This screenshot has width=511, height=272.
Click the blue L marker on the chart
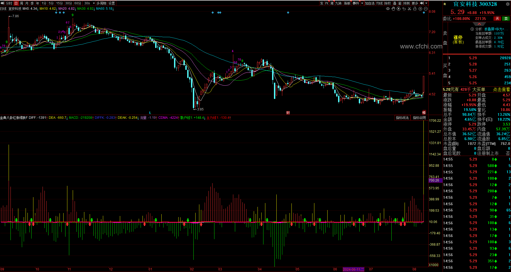point(150,113)
